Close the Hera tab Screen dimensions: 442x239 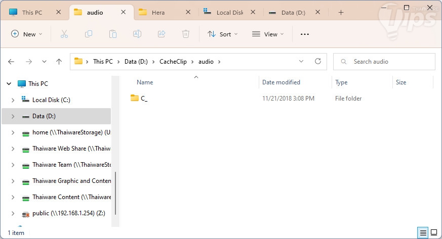tap(188, 12)
